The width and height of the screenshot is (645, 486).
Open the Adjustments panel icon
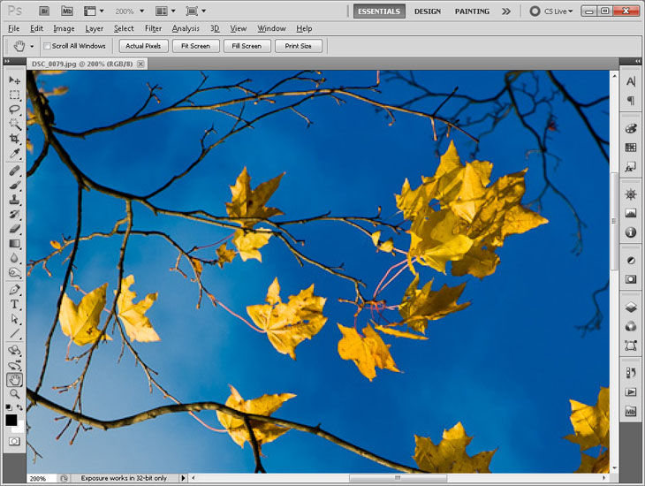[631, 261]
